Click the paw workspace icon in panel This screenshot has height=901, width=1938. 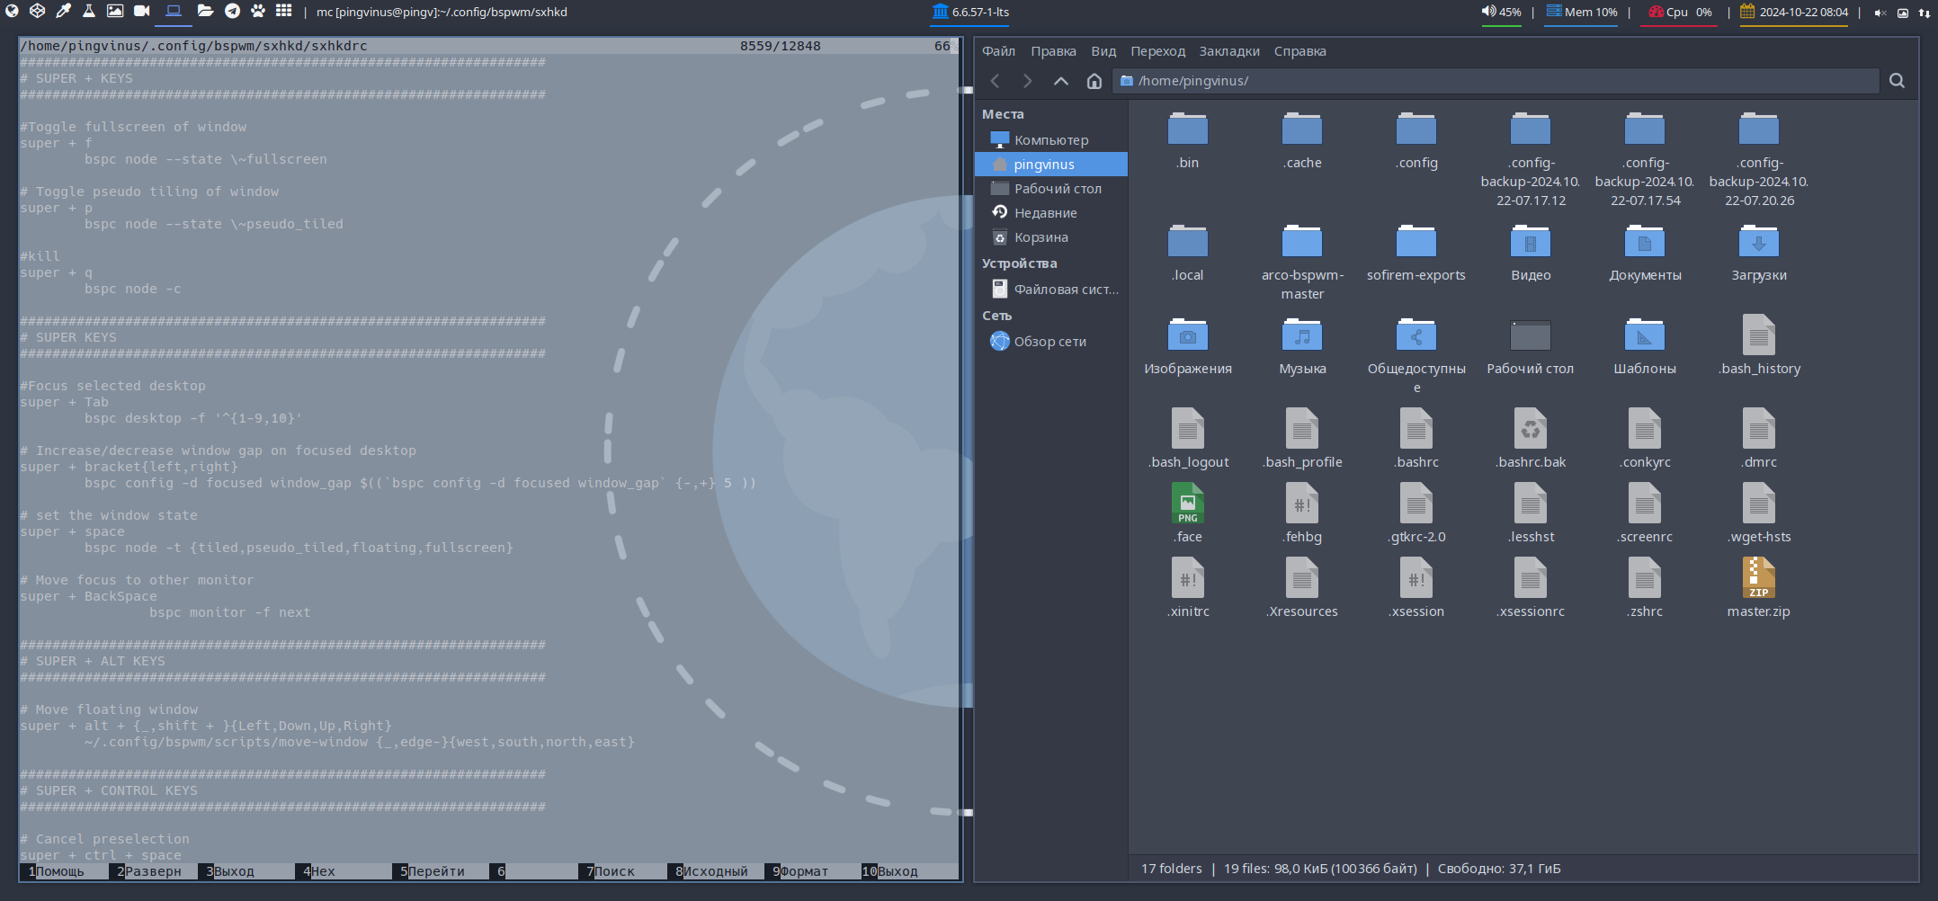[258, 12]
